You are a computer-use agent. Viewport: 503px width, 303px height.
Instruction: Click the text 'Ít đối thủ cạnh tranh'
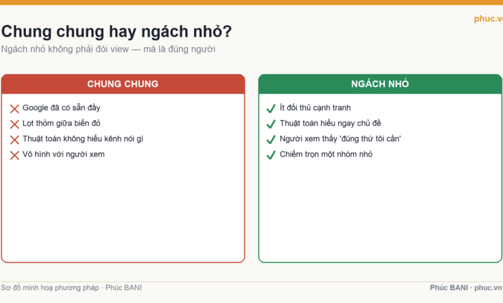click(x=315, y=108)
